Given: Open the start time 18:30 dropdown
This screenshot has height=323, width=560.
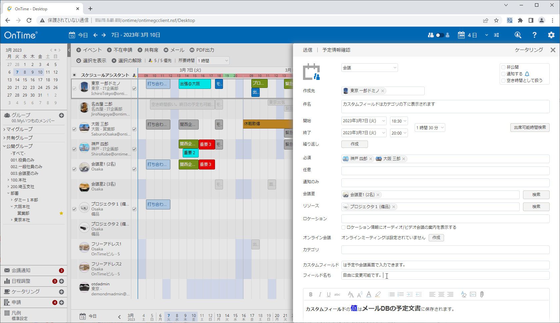Looking at the screenshot, I should point(399,121).
